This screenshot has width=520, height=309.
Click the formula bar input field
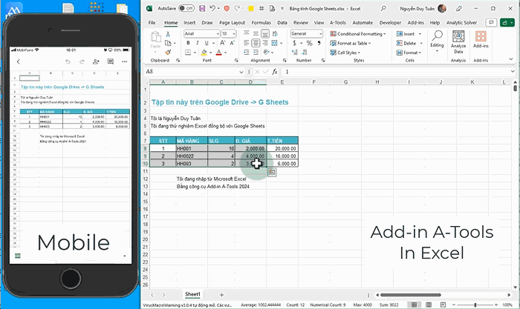coord(396,71)
